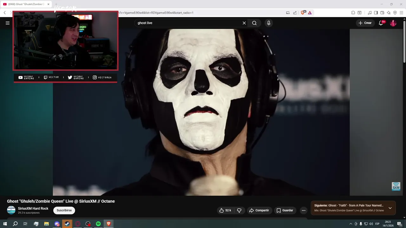Screen dimensions: 406x228
Task: Open the Windows Start menu
Action: tap(5, 224)
